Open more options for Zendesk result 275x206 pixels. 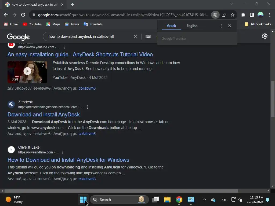coord(88,107)
